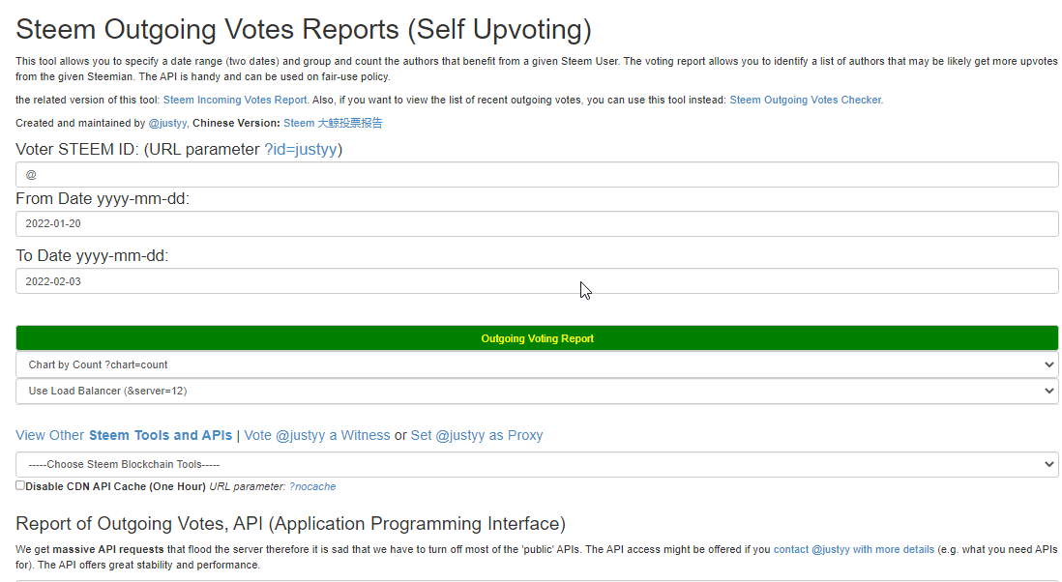The image size is (1062, 582).
Task: Open the Chart by Count dropdown
Action: point(537,364)
